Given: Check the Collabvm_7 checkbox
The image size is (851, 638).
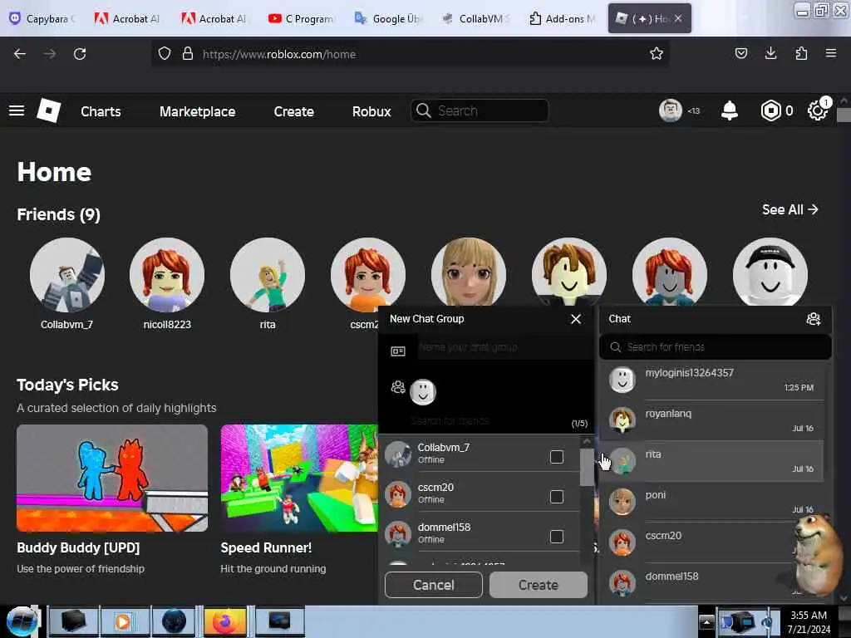Looking at the screenshot, I should point(557,457).
